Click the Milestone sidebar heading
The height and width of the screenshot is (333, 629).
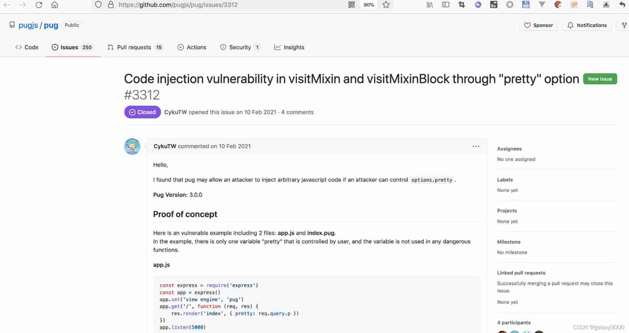[x=509, y=242]
